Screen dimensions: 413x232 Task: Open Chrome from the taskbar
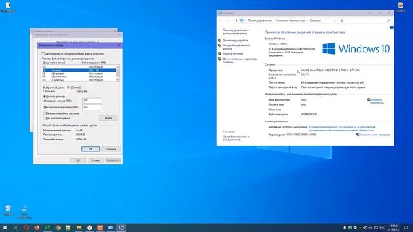point(58,227)
